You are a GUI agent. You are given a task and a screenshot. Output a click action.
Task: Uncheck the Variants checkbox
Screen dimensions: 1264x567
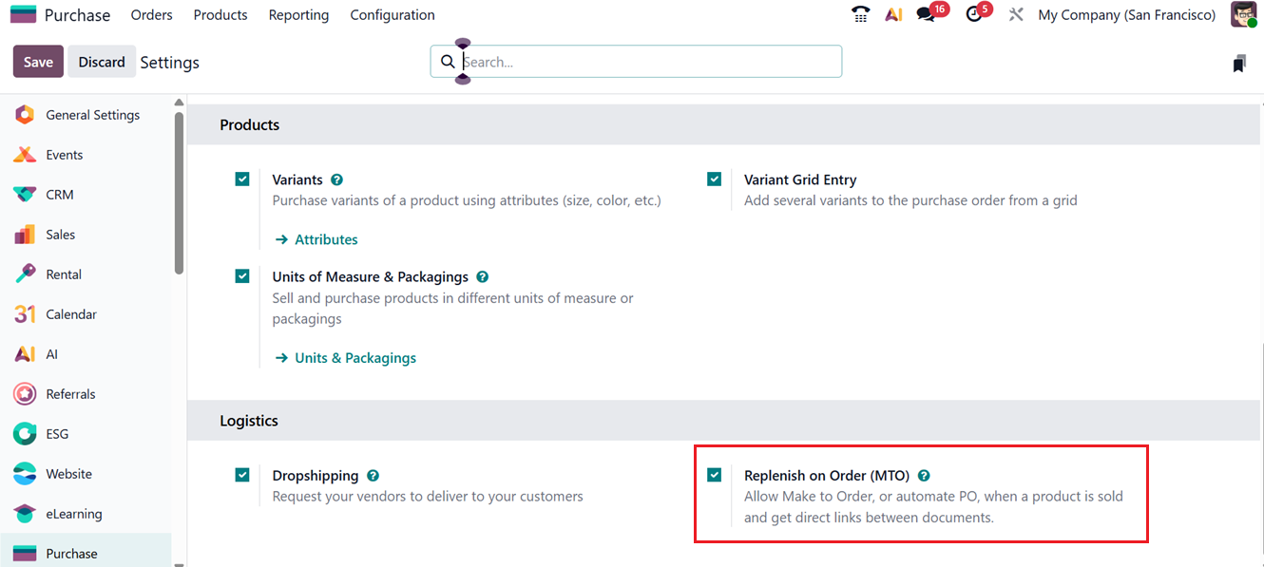click(242, 179)
